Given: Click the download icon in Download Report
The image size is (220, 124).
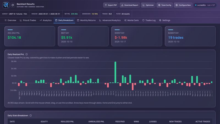Looking at the screenshot, I should [x=122, y=5].
